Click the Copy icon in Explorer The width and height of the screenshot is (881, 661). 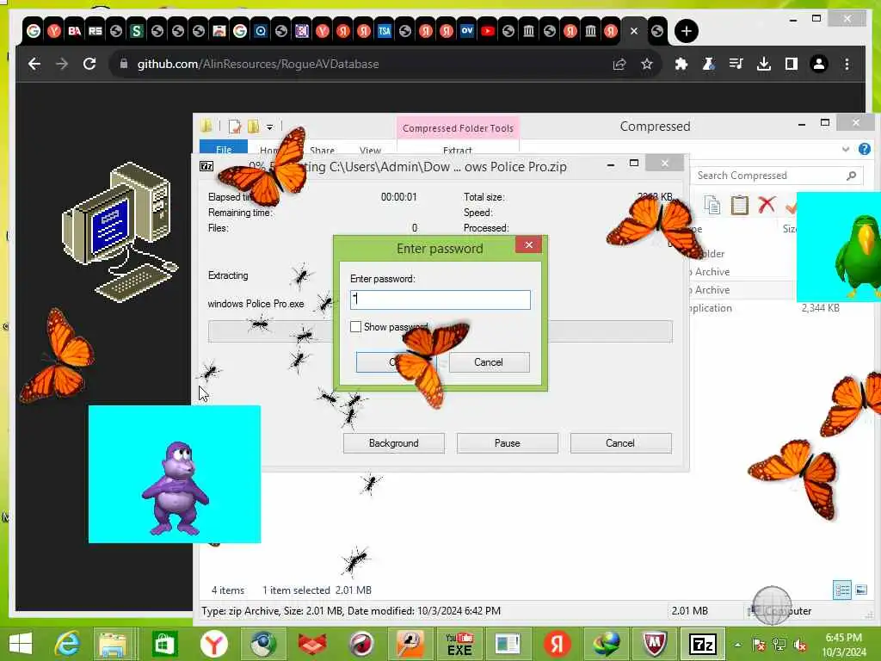(x=712, y=205)
